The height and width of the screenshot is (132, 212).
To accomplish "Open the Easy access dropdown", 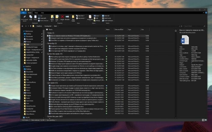I will click(81, 18).
